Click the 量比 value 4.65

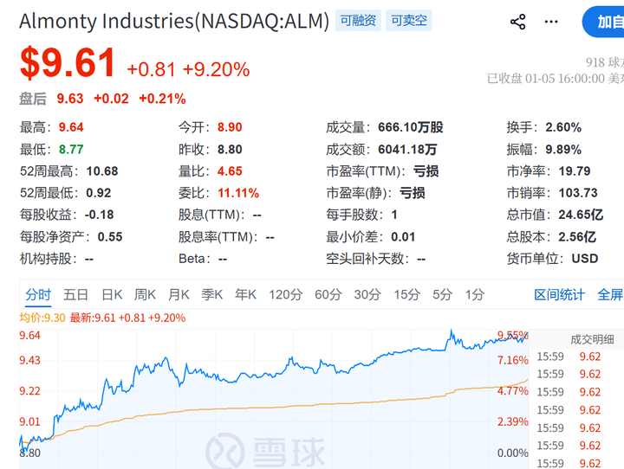tap(230, 171)
